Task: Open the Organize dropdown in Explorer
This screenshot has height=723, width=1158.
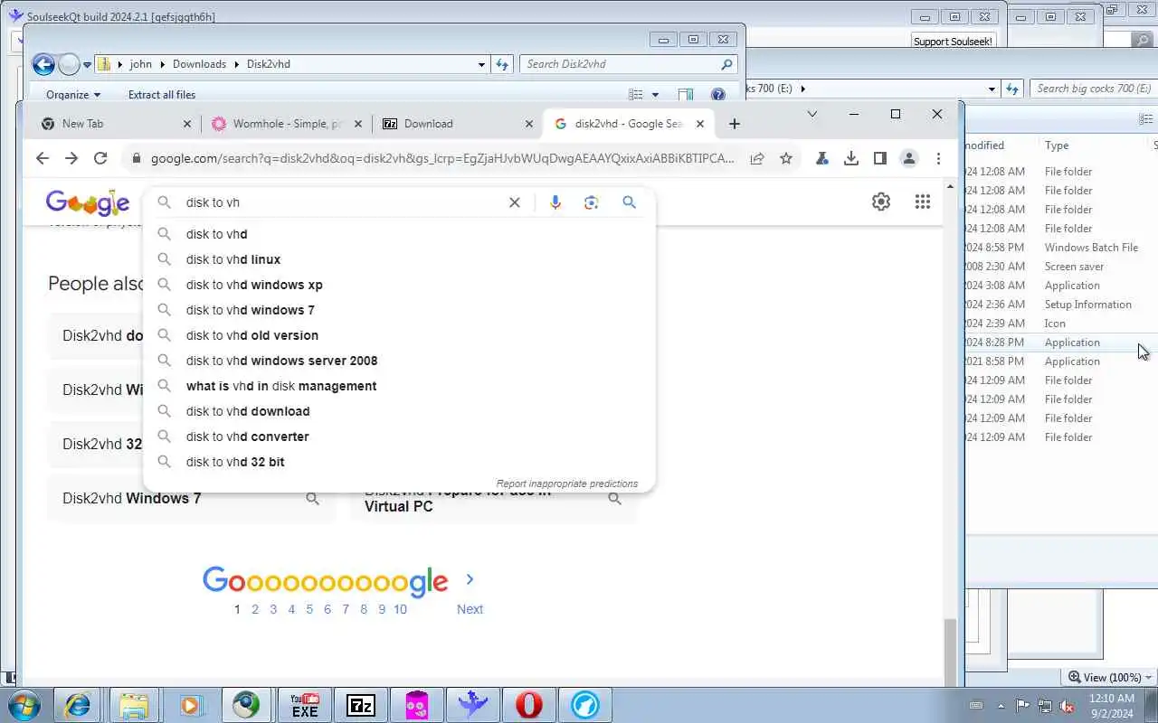Action: click(73, 94)
